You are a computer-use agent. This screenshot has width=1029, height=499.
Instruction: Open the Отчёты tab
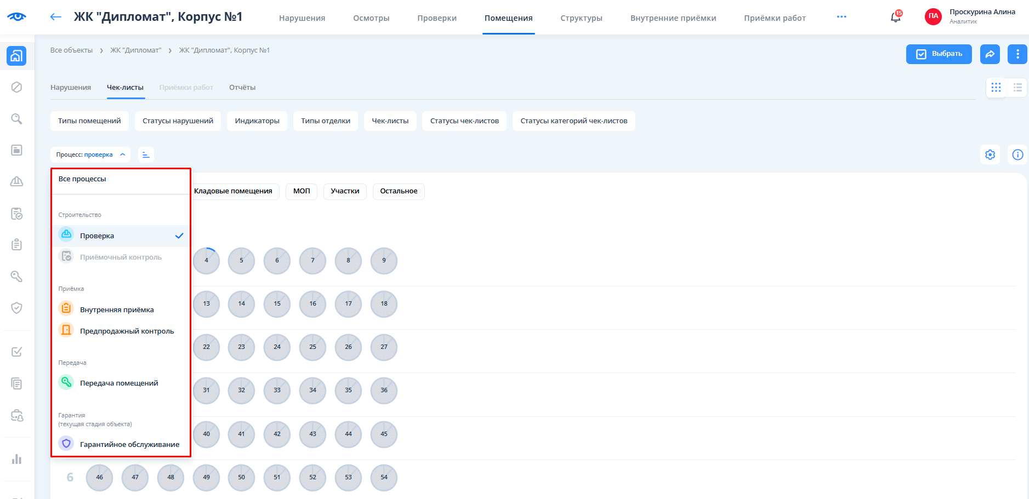click(242, 88)
